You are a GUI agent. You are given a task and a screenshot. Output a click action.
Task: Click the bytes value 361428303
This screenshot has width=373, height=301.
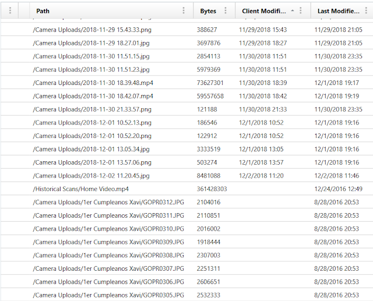click(x=212, y=189)
